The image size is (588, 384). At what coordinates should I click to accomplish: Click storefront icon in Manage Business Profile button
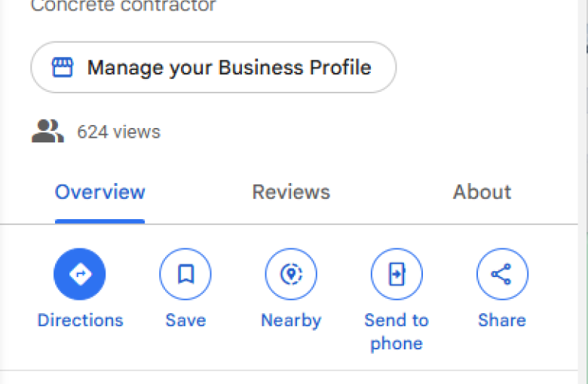pos(63,68)
